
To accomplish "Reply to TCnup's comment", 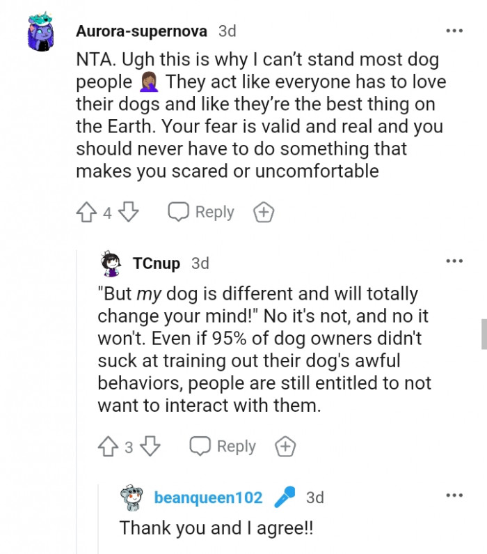I will coord(223,446).
